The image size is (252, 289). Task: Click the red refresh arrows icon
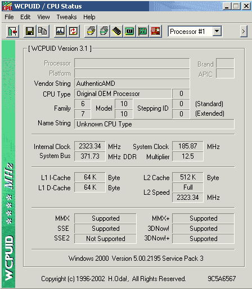tap(73, 31)
